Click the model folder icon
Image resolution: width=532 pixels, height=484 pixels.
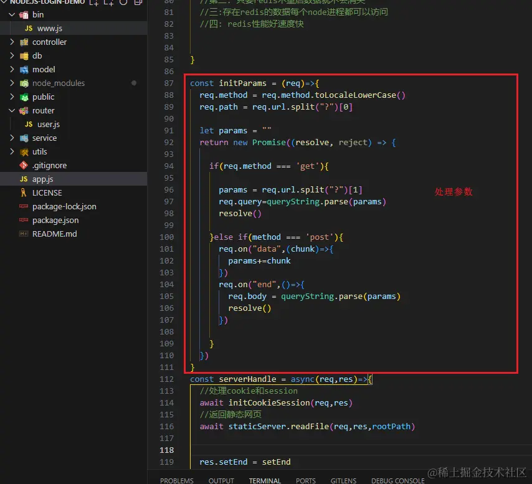(24, 70)
